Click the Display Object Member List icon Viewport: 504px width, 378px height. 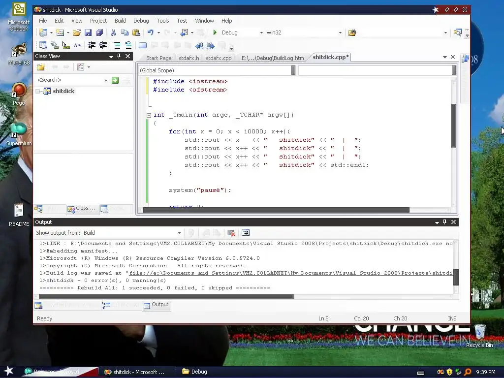coord(43,45)
